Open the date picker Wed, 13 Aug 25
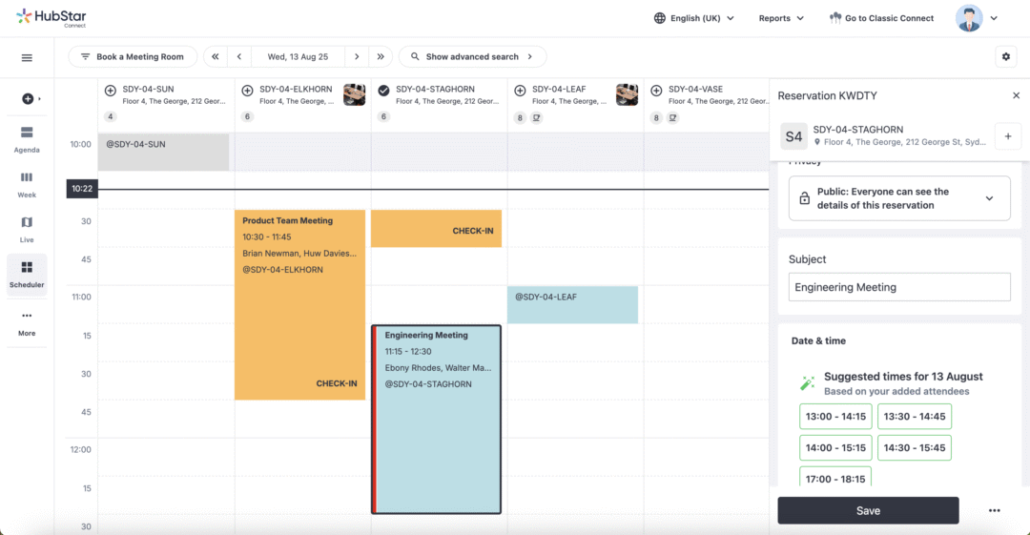The height and width of the screenshot is (535, 1030). point(298,56)
